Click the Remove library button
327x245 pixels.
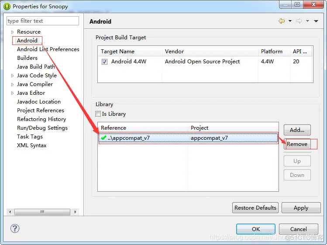(297, 144)
